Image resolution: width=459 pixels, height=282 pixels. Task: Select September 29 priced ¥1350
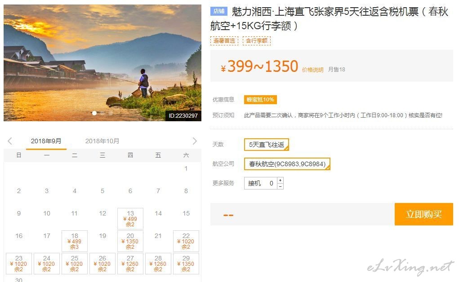(186, 264)
